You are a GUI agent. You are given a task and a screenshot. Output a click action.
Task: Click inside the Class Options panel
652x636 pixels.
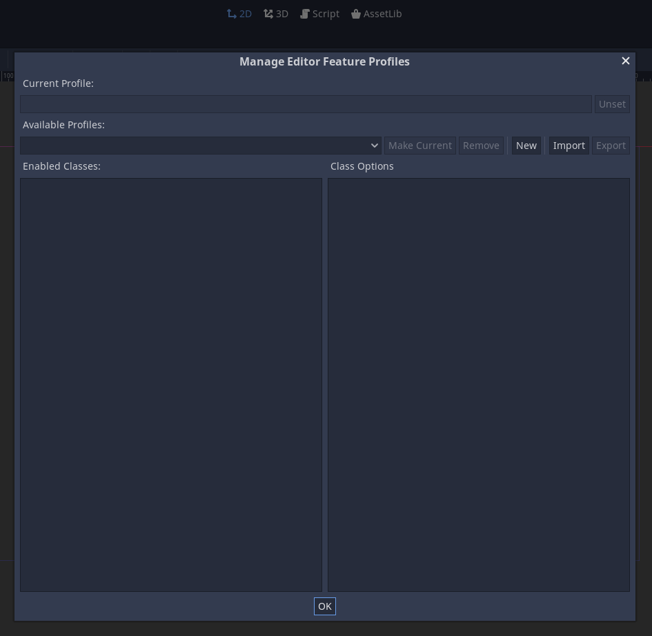pos(479,384)
